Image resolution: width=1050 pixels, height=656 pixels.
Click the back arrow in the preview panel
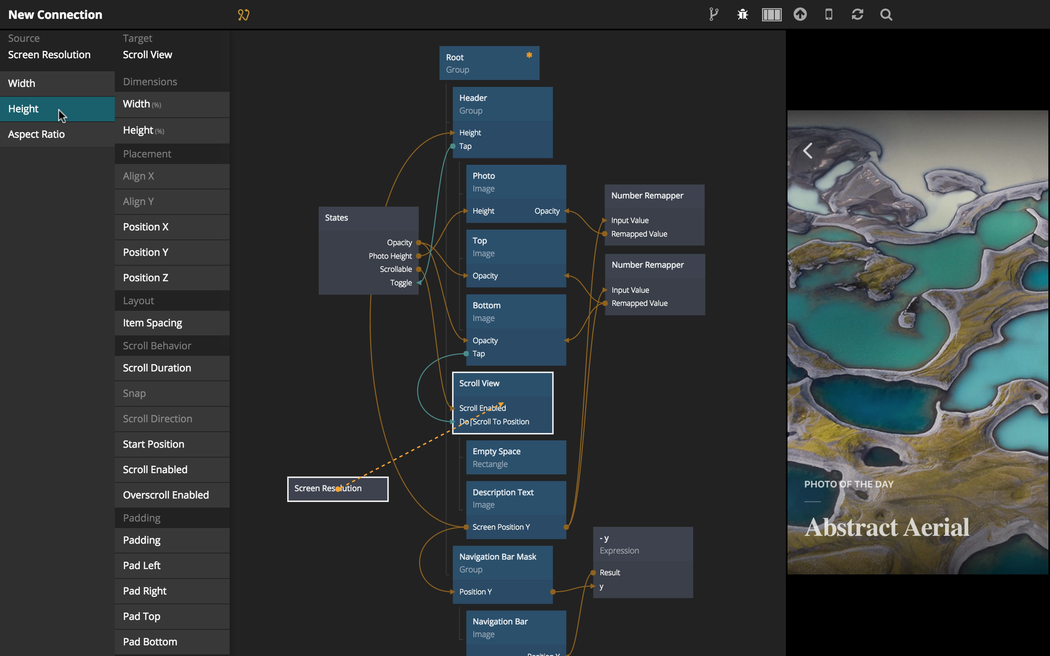pyautogui.click(x=808, y=151)
